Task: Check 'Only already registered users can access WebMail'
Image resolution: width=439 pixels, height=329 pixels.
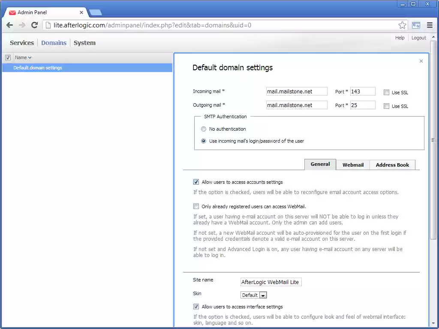Action: click(x=196, y=206)
